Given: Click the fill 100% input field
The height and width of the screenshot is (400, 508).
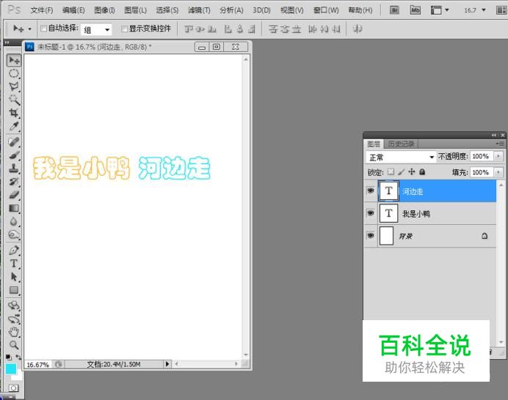Looking at the screenshot, I should (482, 172).
